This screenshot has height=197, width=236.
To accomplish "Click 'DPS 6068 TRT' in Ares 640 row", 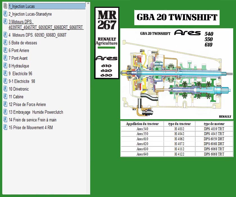I will click(214, 154).
